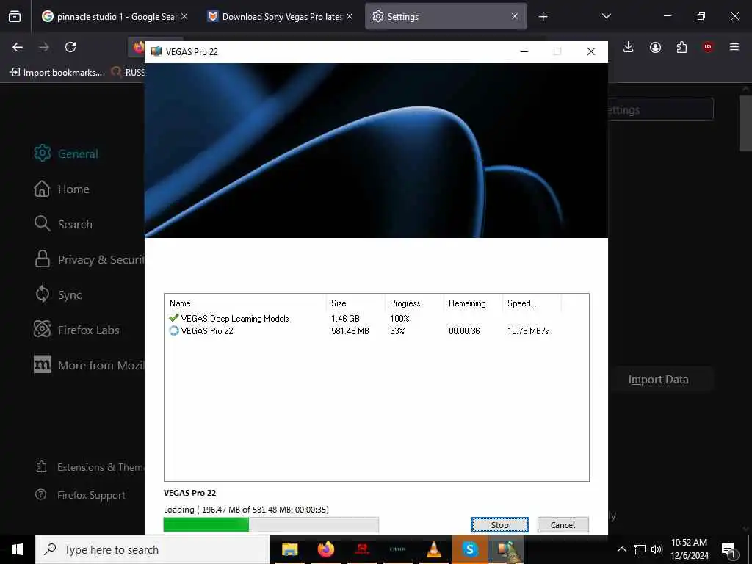Open the VEGAS installer taskbar icon
The width and height of the screenshot is (752, 564).
505,549
